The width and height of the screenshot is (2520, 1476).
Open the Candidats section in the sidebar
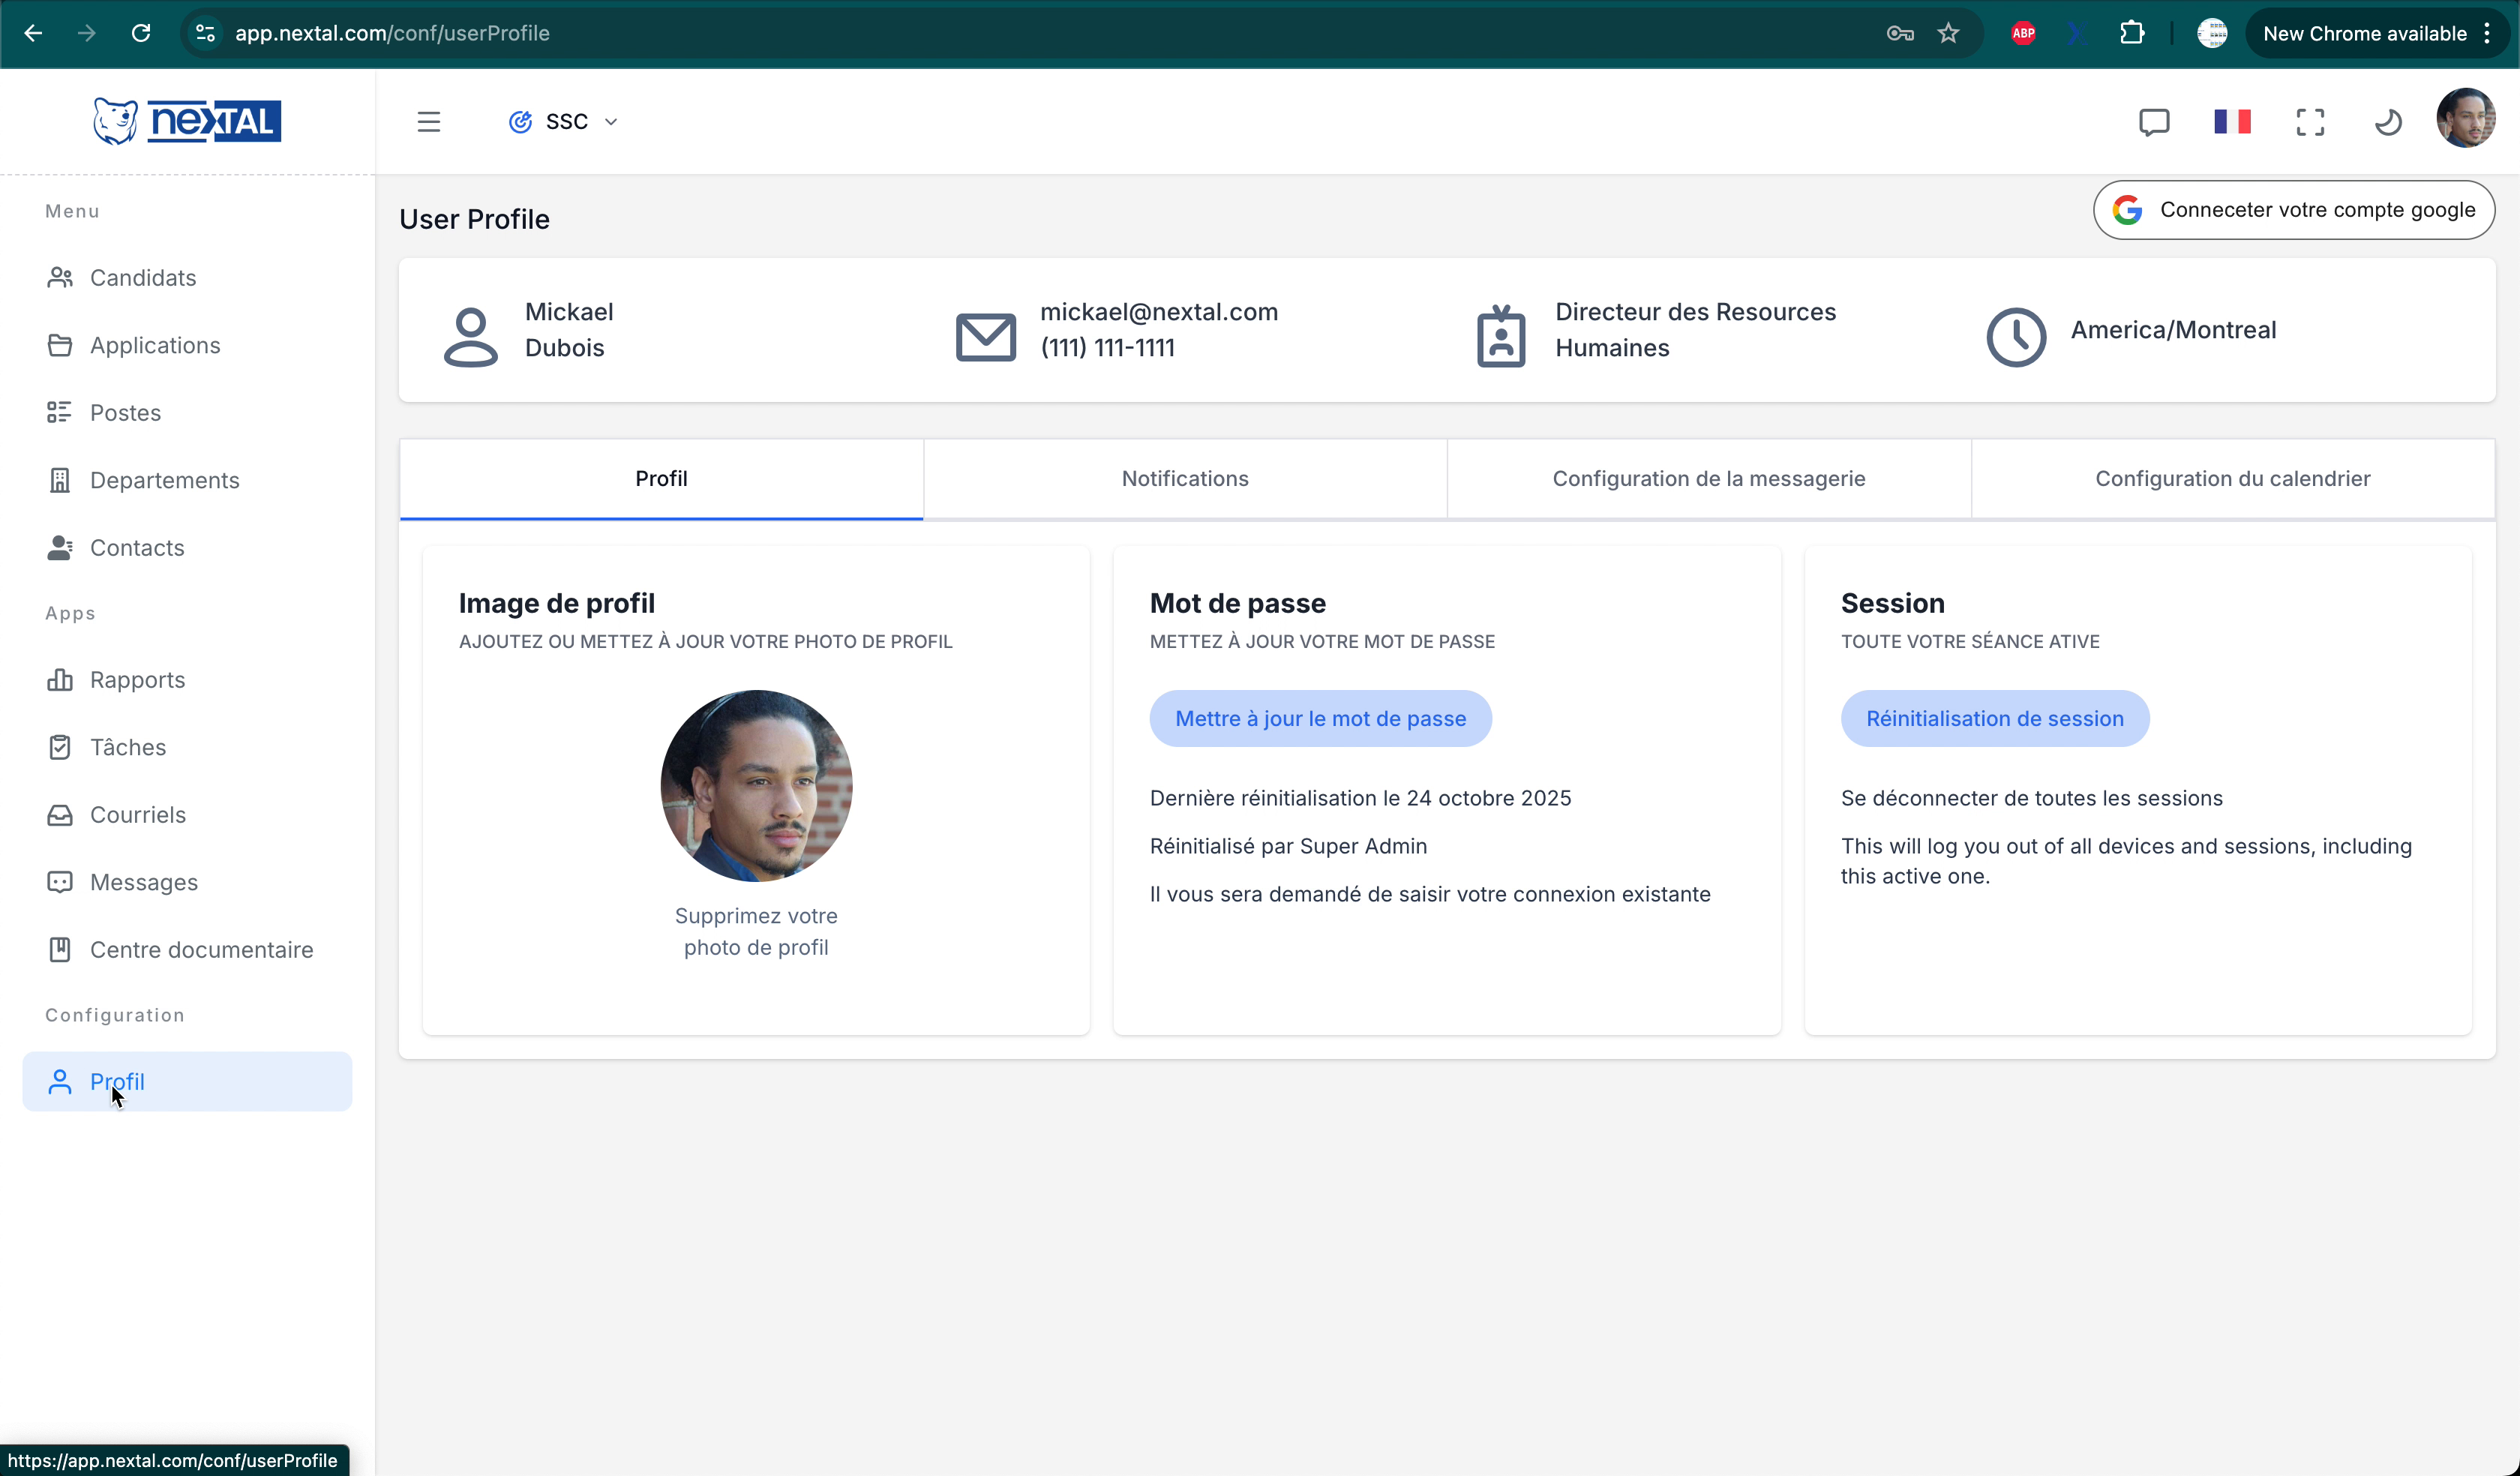click(x=143, y=278)
